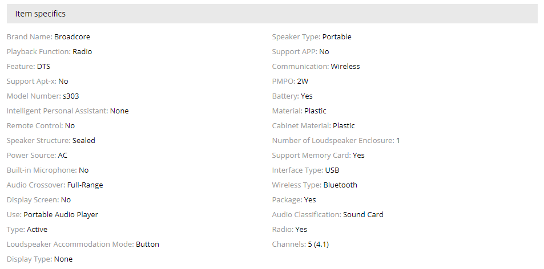Click Audio Crossover Full-Range value

[85, 185]
